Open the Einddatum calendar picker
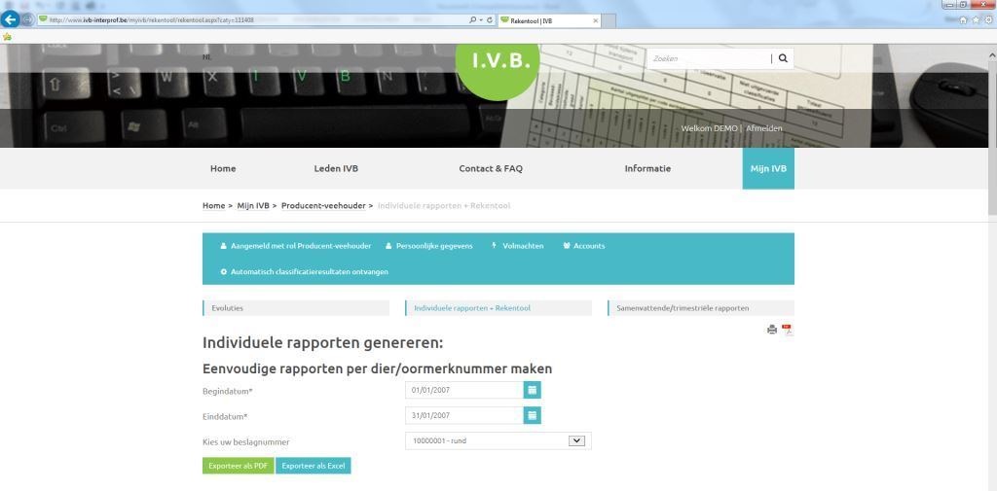997x491 pixels. click(x=532, y=415)
